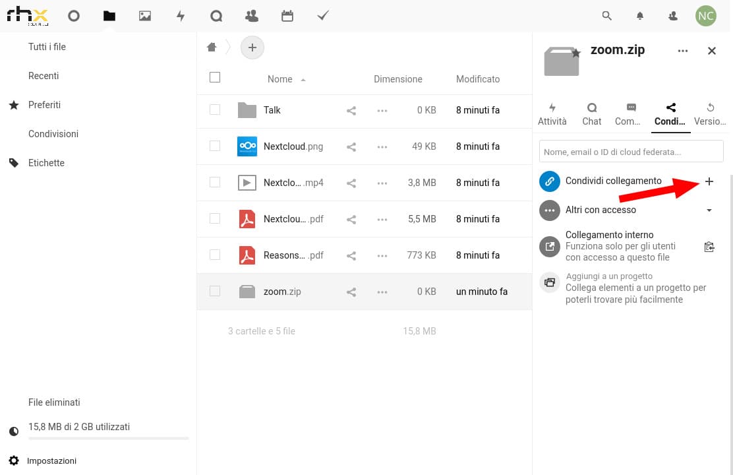Viewport: 733px width, 475px height.
Task: Click the search magnifier icon
Action: point(607,16)
